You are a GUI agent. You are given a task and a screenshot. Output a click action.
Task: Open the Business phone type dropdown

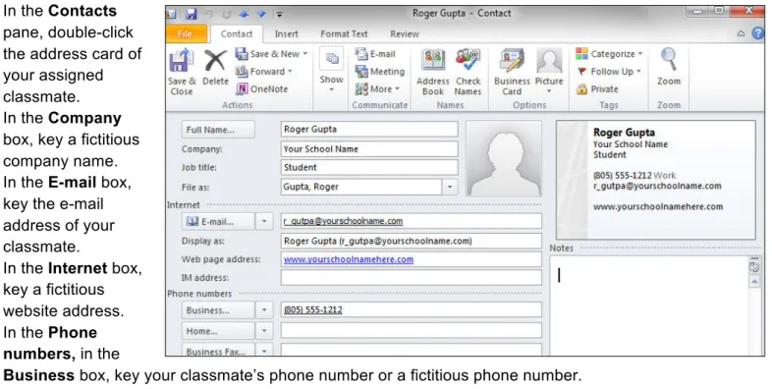point(264,310)
